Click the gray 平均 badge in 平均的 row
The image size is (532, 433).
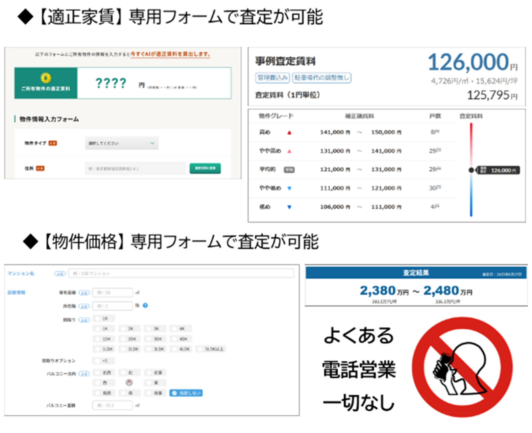(x=289, y=170)
